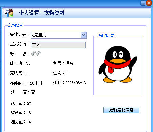Click the update pet info button
153x132 pixels.
click(121, 110)
